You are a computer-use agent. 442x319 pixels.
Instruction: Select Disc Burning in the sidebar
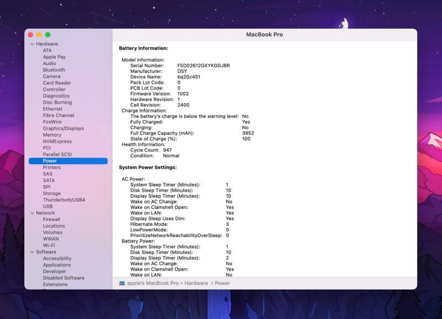(x=57, y=102)
